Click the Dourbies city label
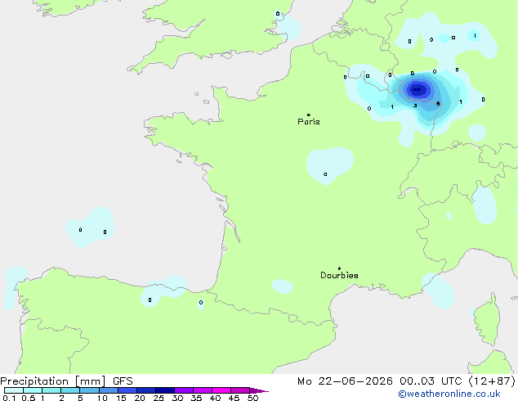The height and width of the screenshot is (401, 518). (339, 275)
